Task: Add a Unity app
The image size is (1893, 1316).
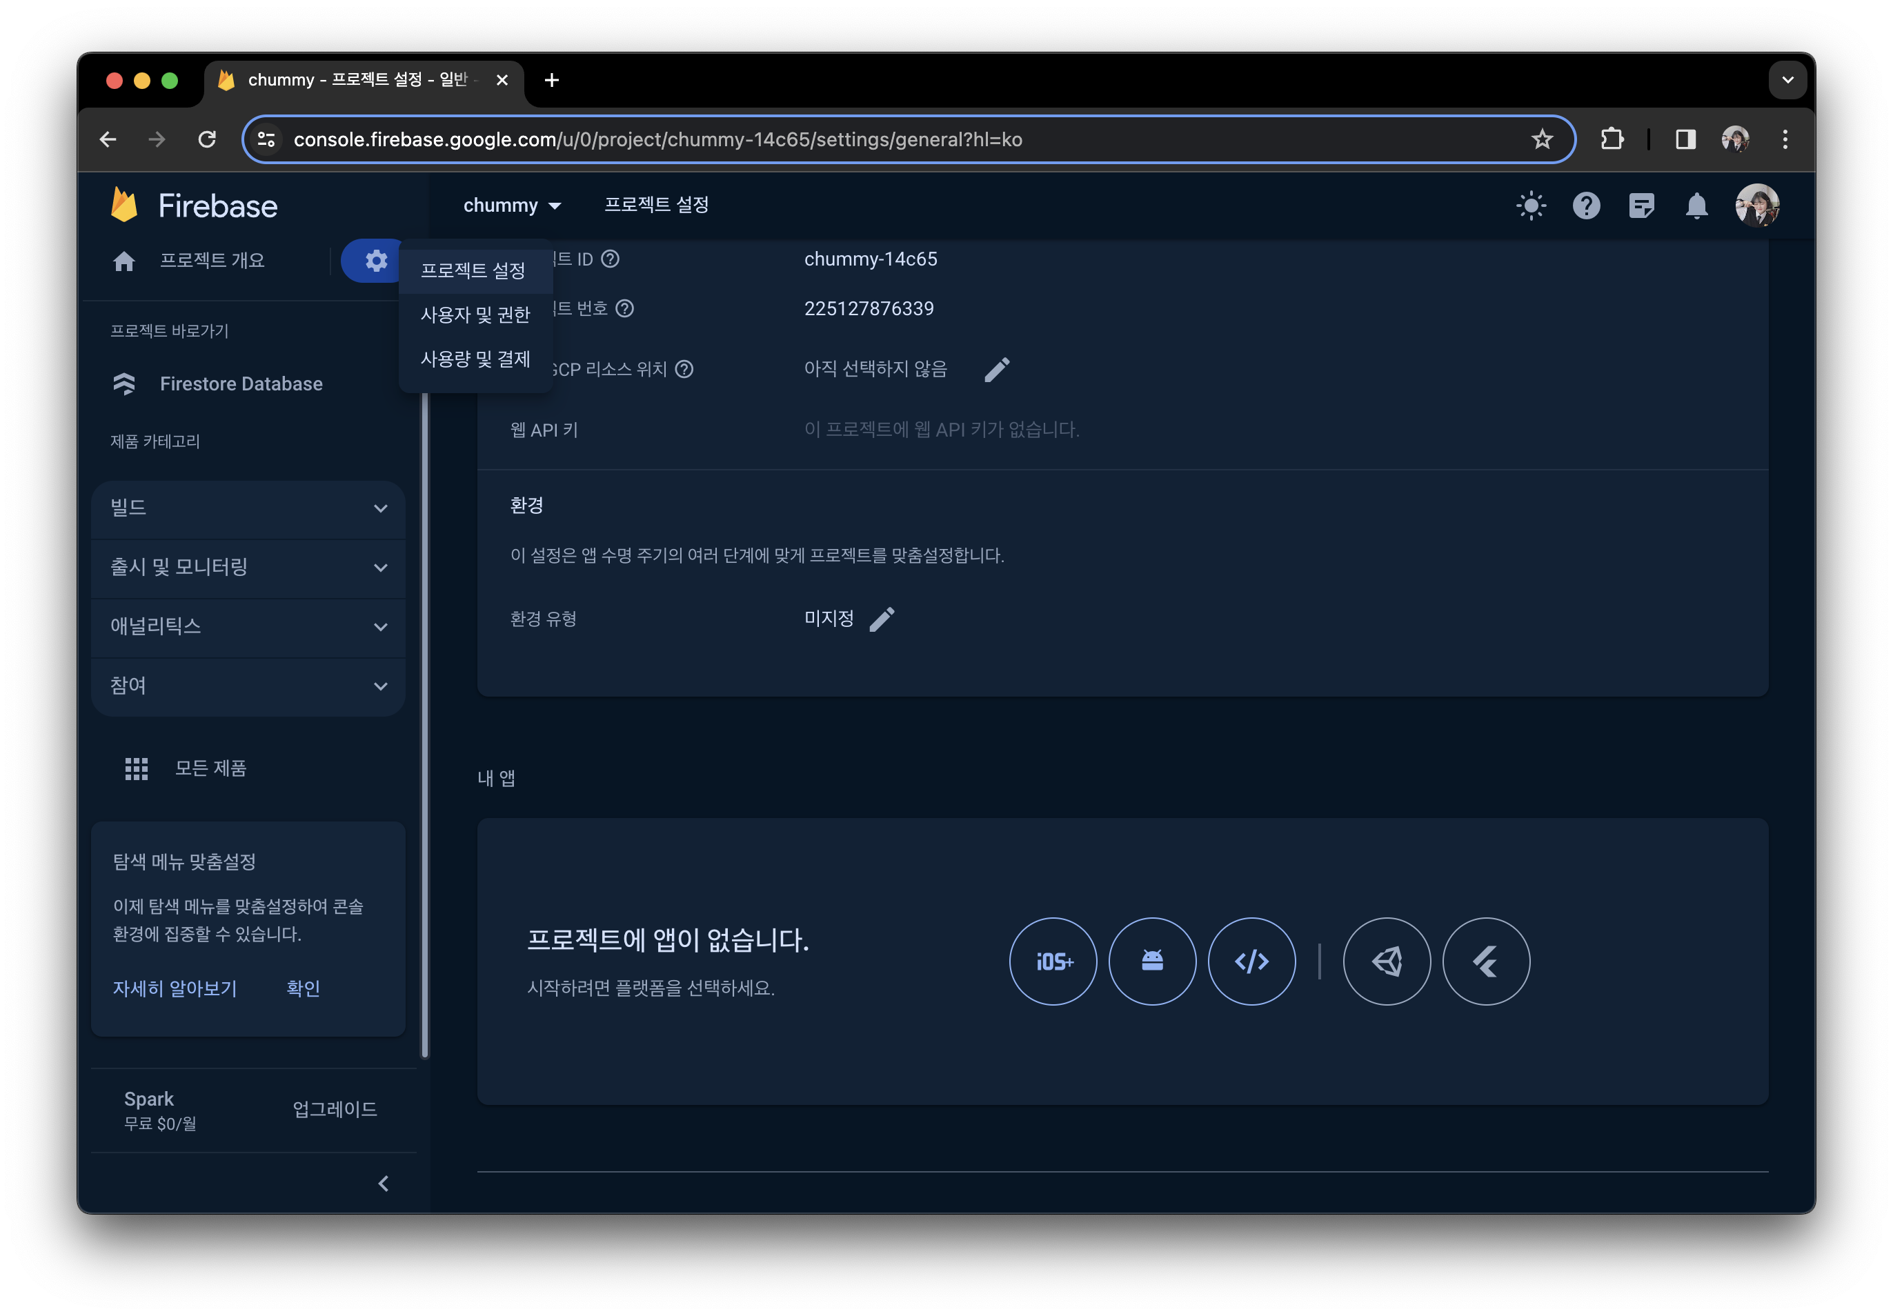Action: (x=1387, y=961)
